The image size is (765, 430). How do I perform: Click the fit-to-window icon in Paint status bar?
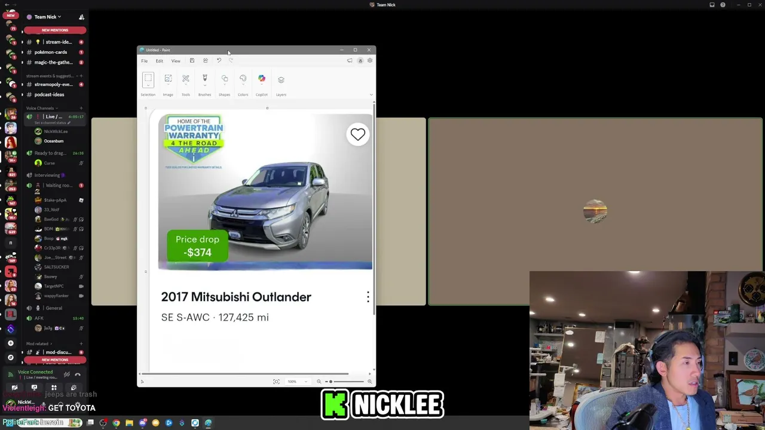point(276,382)
